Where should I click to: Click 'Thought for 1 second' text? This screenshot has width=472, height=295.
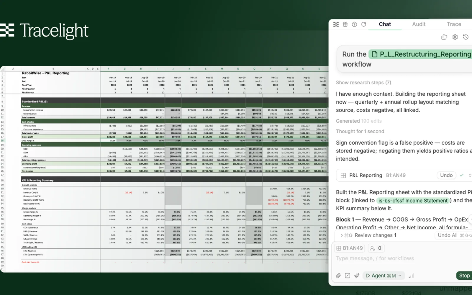pos(360,131)
